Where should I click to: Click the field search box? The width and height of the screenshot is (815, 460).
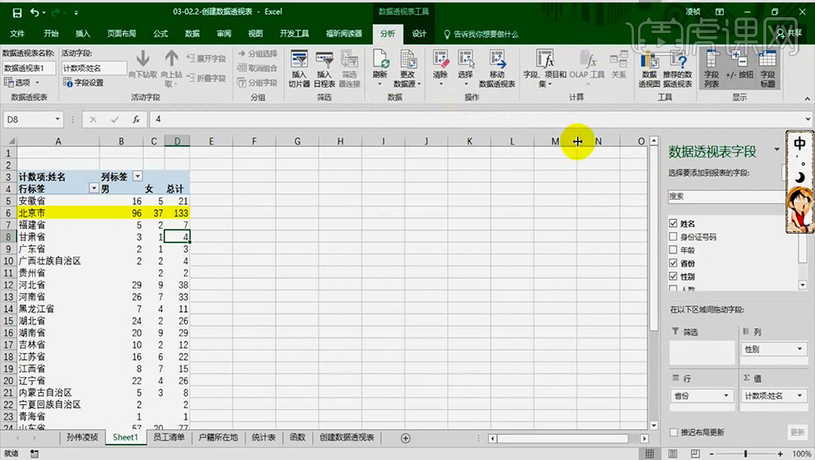tap(725, 197)
